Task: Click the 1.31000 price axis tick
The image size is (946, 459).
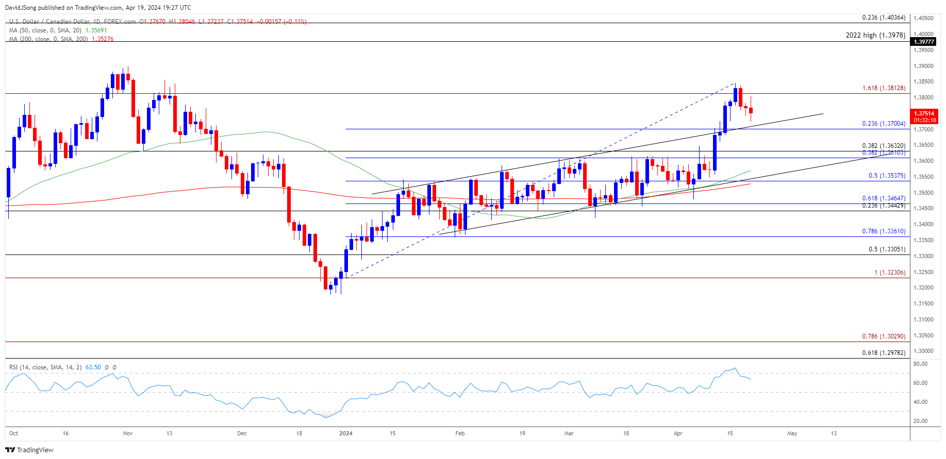Action: (923, 319)
